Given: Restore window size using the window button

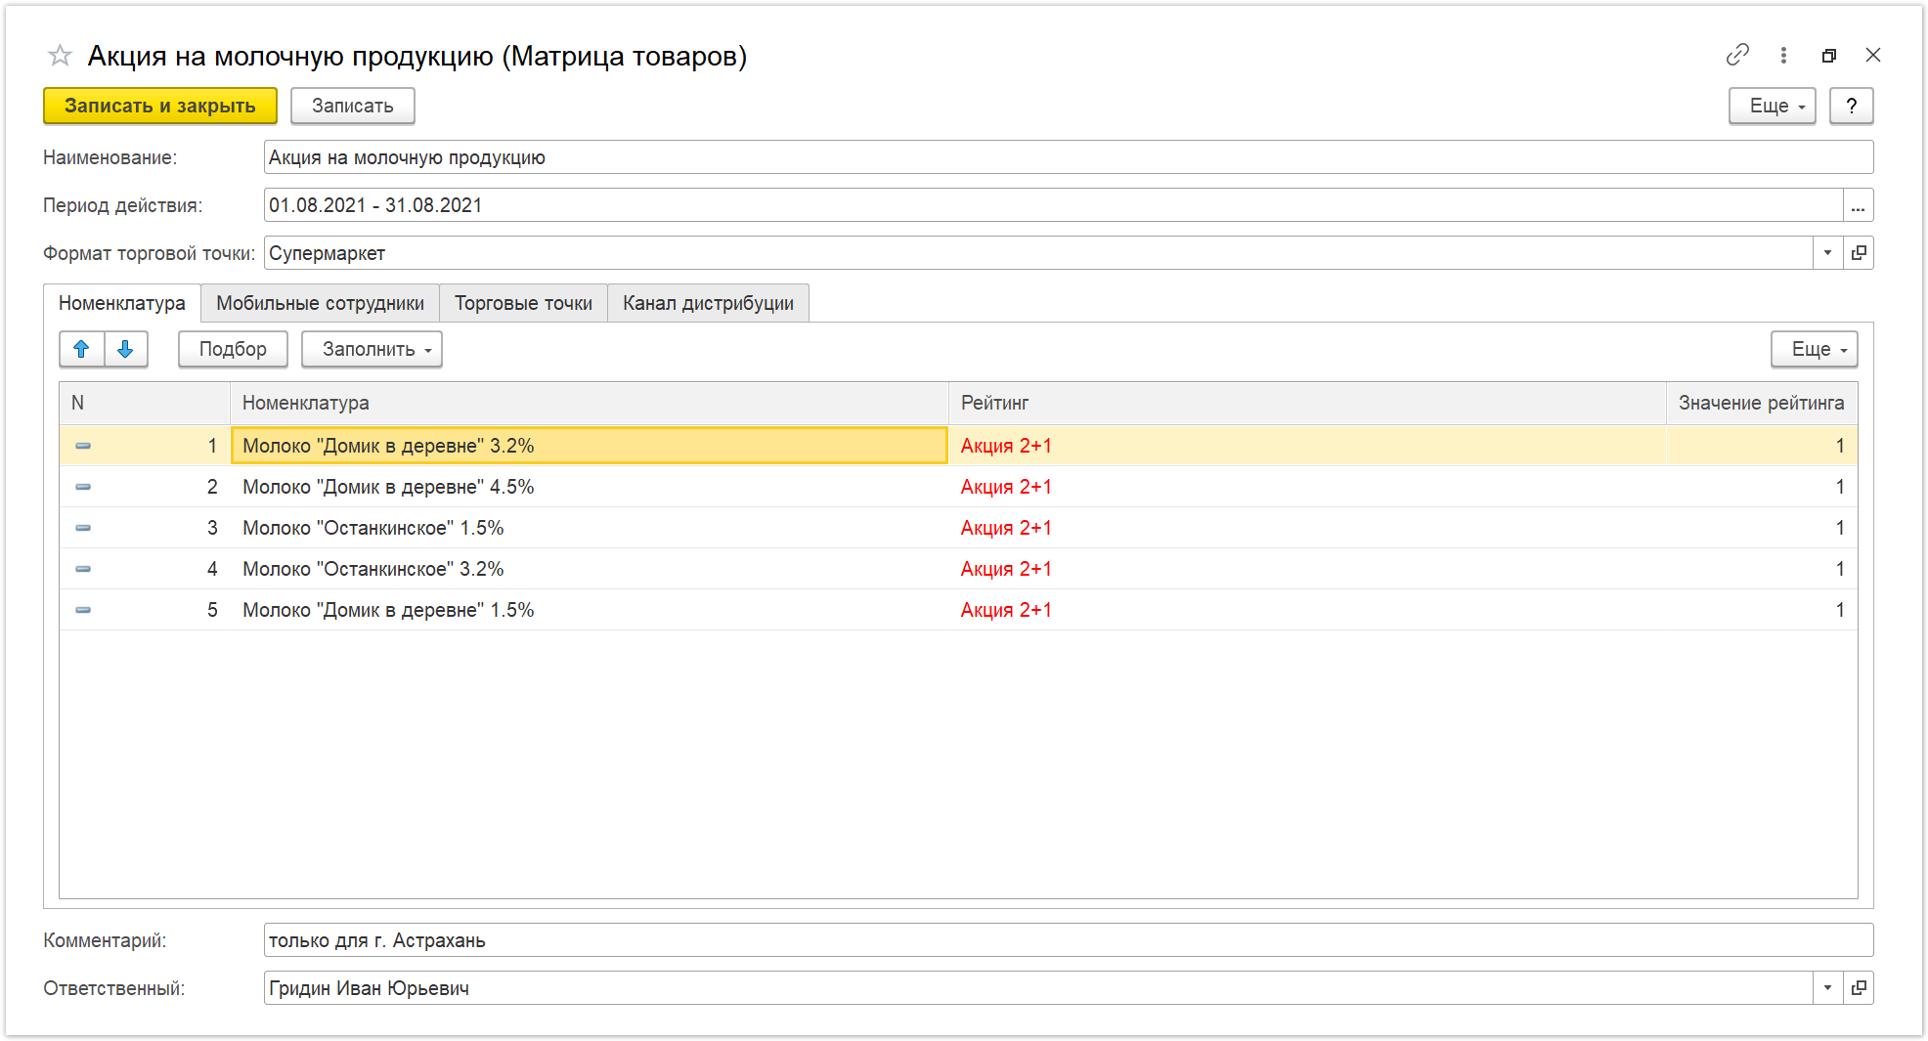Looking at the screenshot, I should tap(1828, 56).
